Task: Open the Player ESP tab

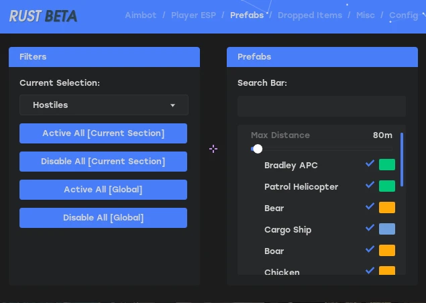Action: click(x=193, y=15)
